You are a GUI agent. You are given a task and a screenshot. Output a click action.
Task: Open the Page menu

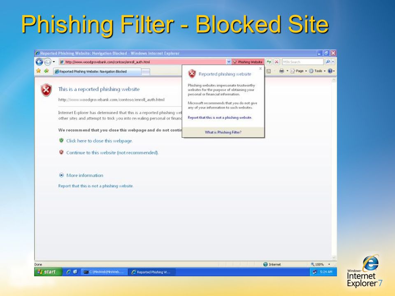[x=299, y=71]
